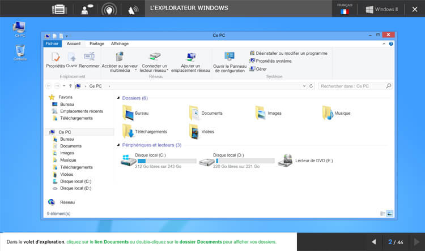Screen dimensions: 425x251
Task: Select Bureau under Favoris
Action: (67, 105)
